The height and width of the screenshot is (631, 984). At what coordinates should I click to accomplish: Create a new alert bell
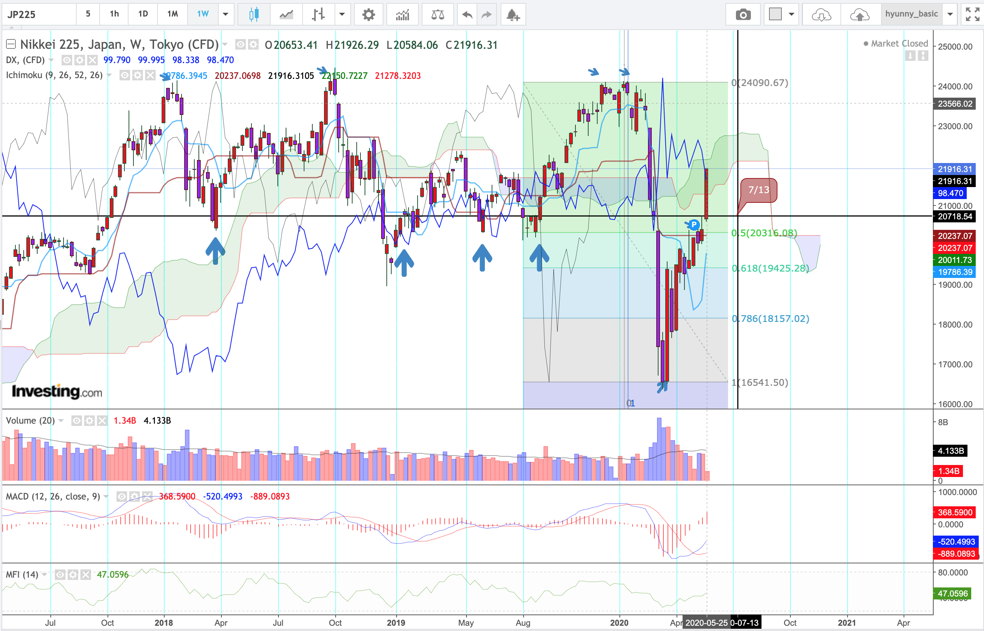(513, 15)
